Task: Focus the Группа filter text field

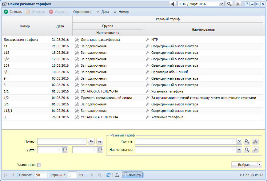Action: tap(186, 141)
